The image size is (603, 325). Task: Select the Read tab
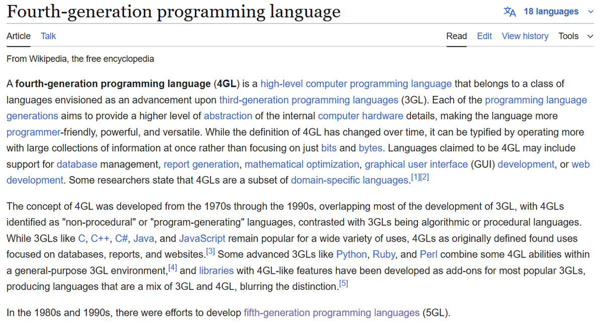pyautogui.click(x=456, y=36)
